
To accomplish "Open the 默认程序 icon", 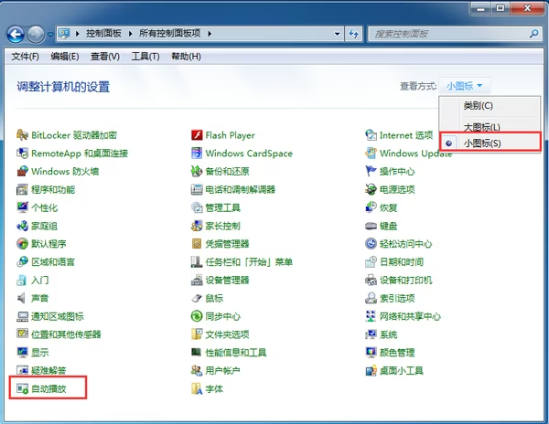I will coord(22,244).
